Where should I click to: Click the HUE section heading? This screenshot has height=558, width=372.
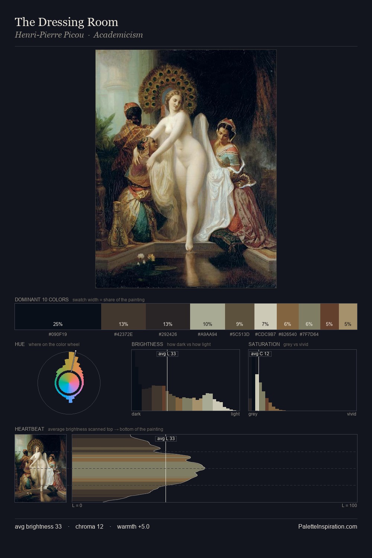point(20,344)
